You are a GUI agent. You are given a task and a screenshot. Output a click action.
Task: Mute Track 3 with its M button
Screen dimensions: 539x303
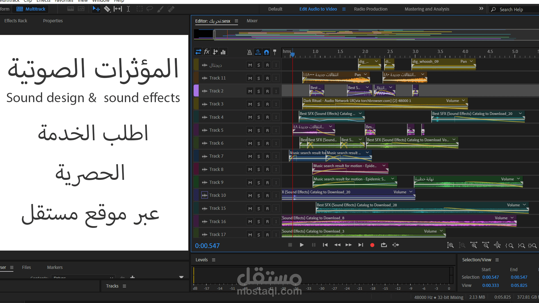250,104
